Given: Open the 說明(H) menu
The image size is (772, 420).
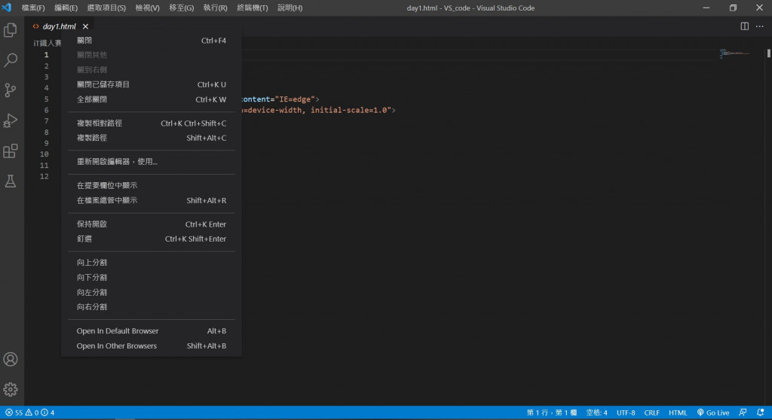Looking at the screenshot, I should click(x=290, y=8).
